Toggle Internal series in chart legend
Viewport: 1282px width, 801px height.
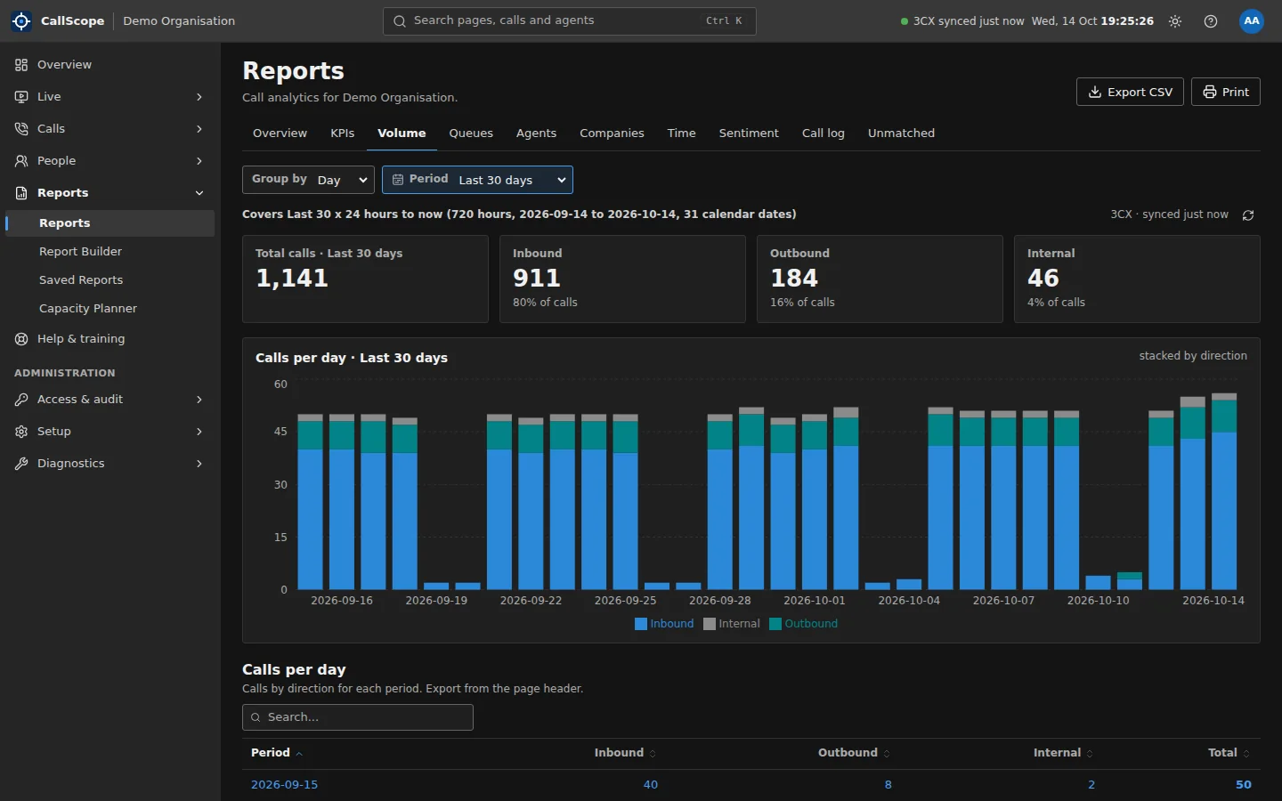click(732, 624)
